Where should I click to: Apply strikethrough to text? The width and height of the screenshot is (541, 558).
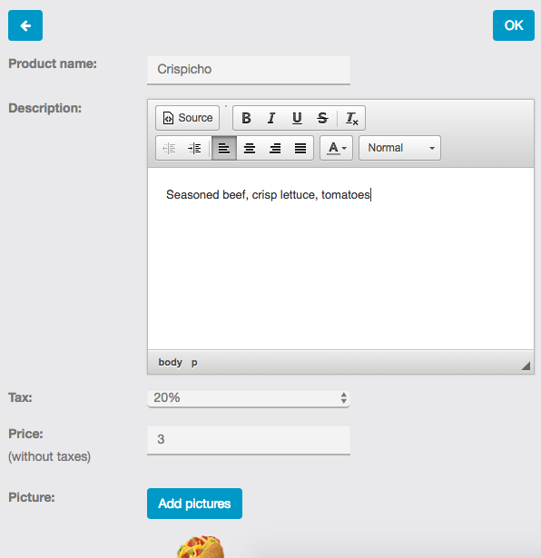click(x=322, y=118)
